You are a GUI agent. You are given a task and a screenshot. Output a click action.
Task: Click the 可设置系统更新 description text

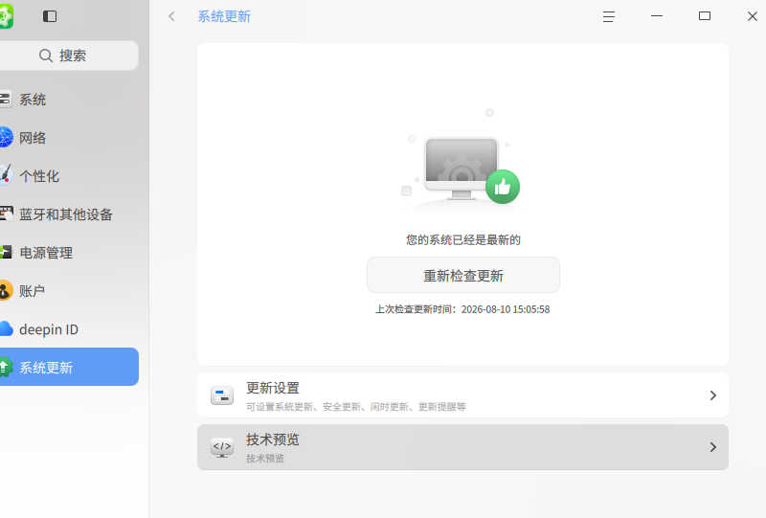point(355,407)
